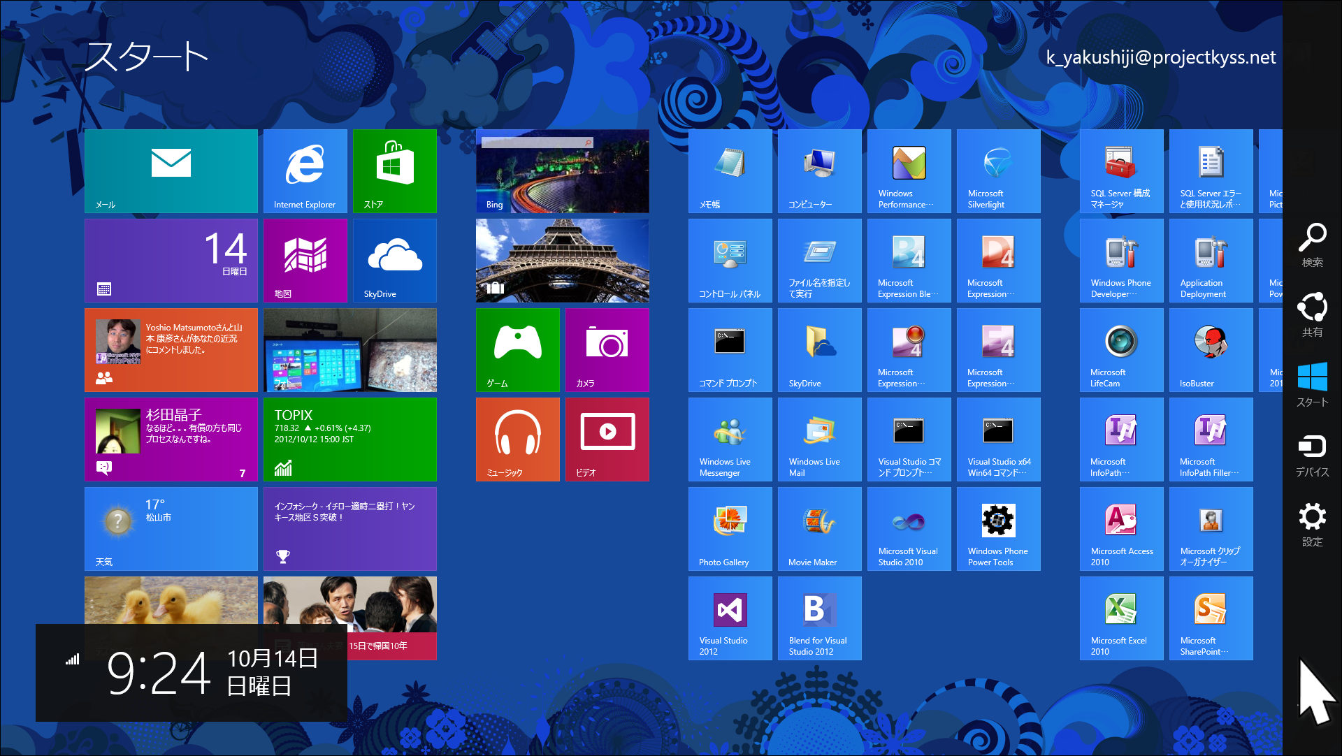Open Application Deployment tile
This screenshot has height=756, width=1342.
click(1211, 261)
